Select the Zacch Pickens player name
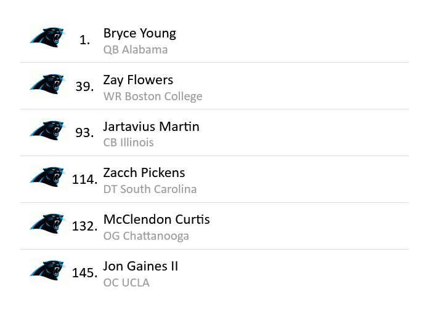 point(144,173)
